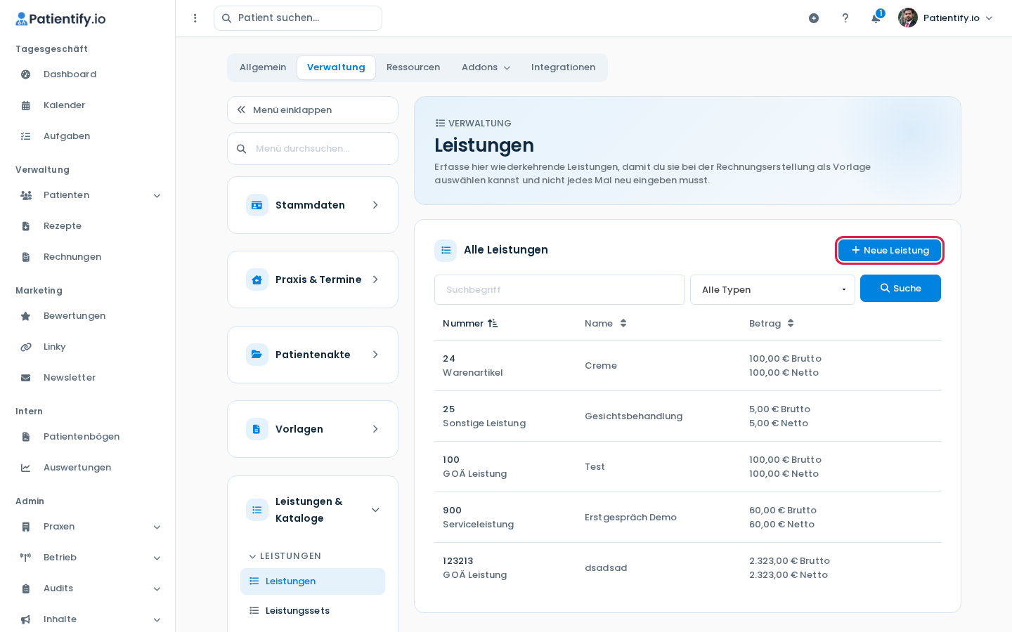Click the Menü durchsuchen input field

tap(313, 149)
